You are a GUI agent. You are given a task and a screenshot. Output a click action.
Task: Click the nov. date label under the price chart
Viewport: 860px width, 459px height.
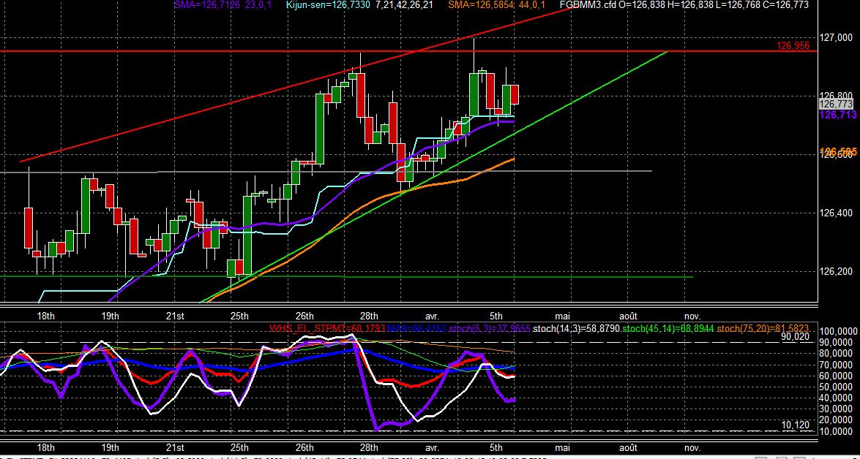(x=692, y=316)
